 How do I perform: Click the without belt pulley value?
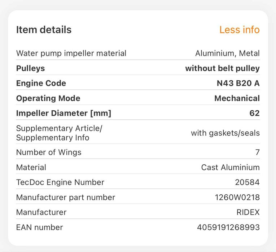pyautogui.click(x=222, y=68)
